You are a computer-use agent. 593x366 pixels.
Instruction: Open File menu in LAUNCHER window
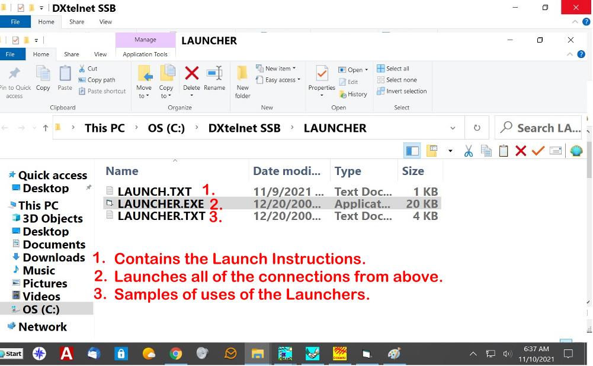[10, 54]
